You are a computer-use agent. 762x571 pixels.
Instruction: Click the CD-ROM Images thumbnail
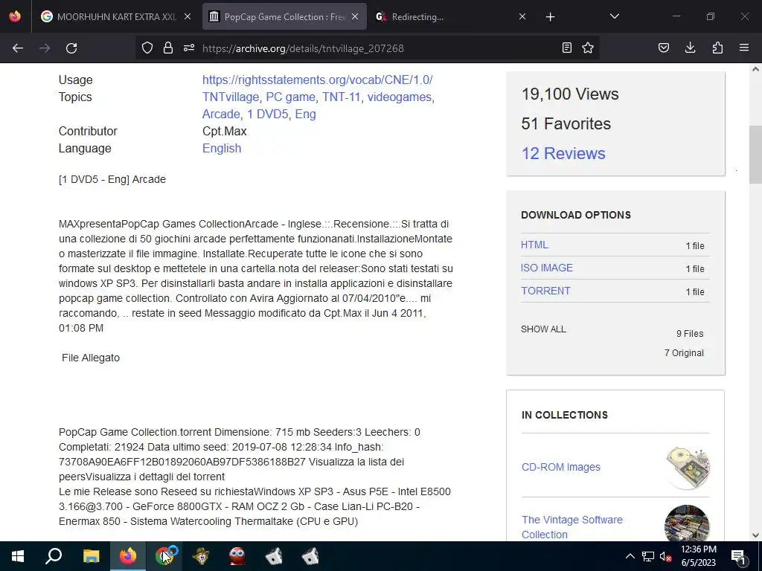[x=687, y=467]
